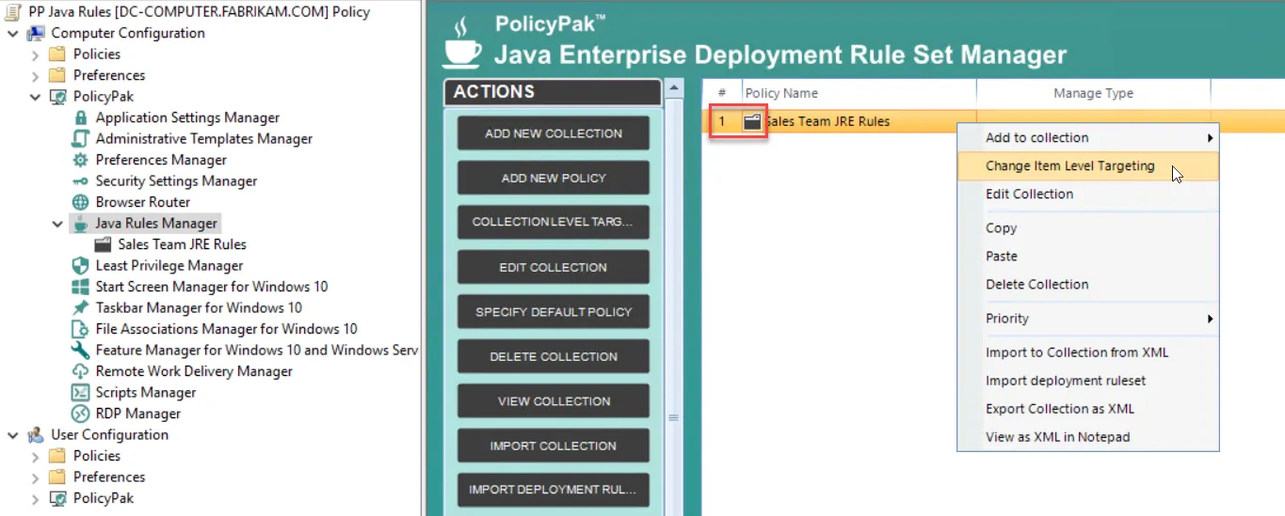Open the Priority submenu arrow
1285x516 pixels.
(x=1211, y=319)
